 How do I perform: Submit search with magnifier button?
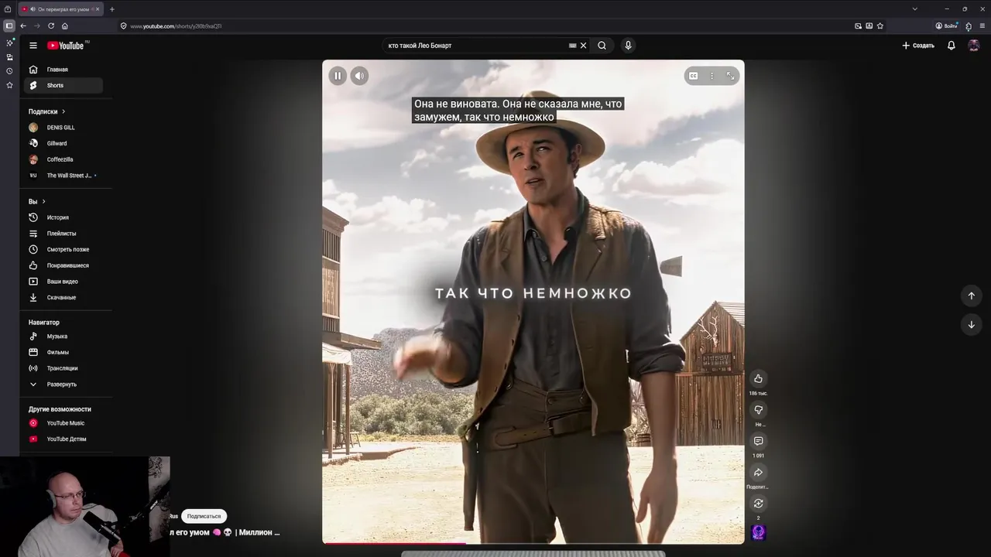pos(602,46)
